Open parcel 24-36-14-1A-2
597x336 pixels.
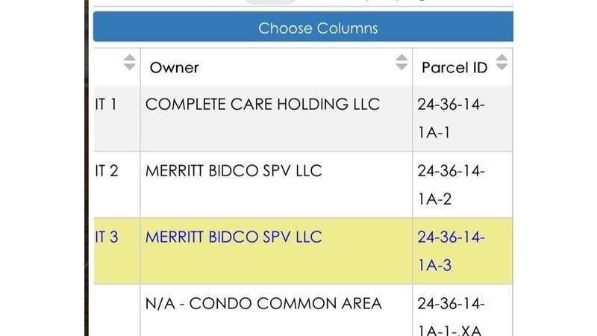(451, 184)
